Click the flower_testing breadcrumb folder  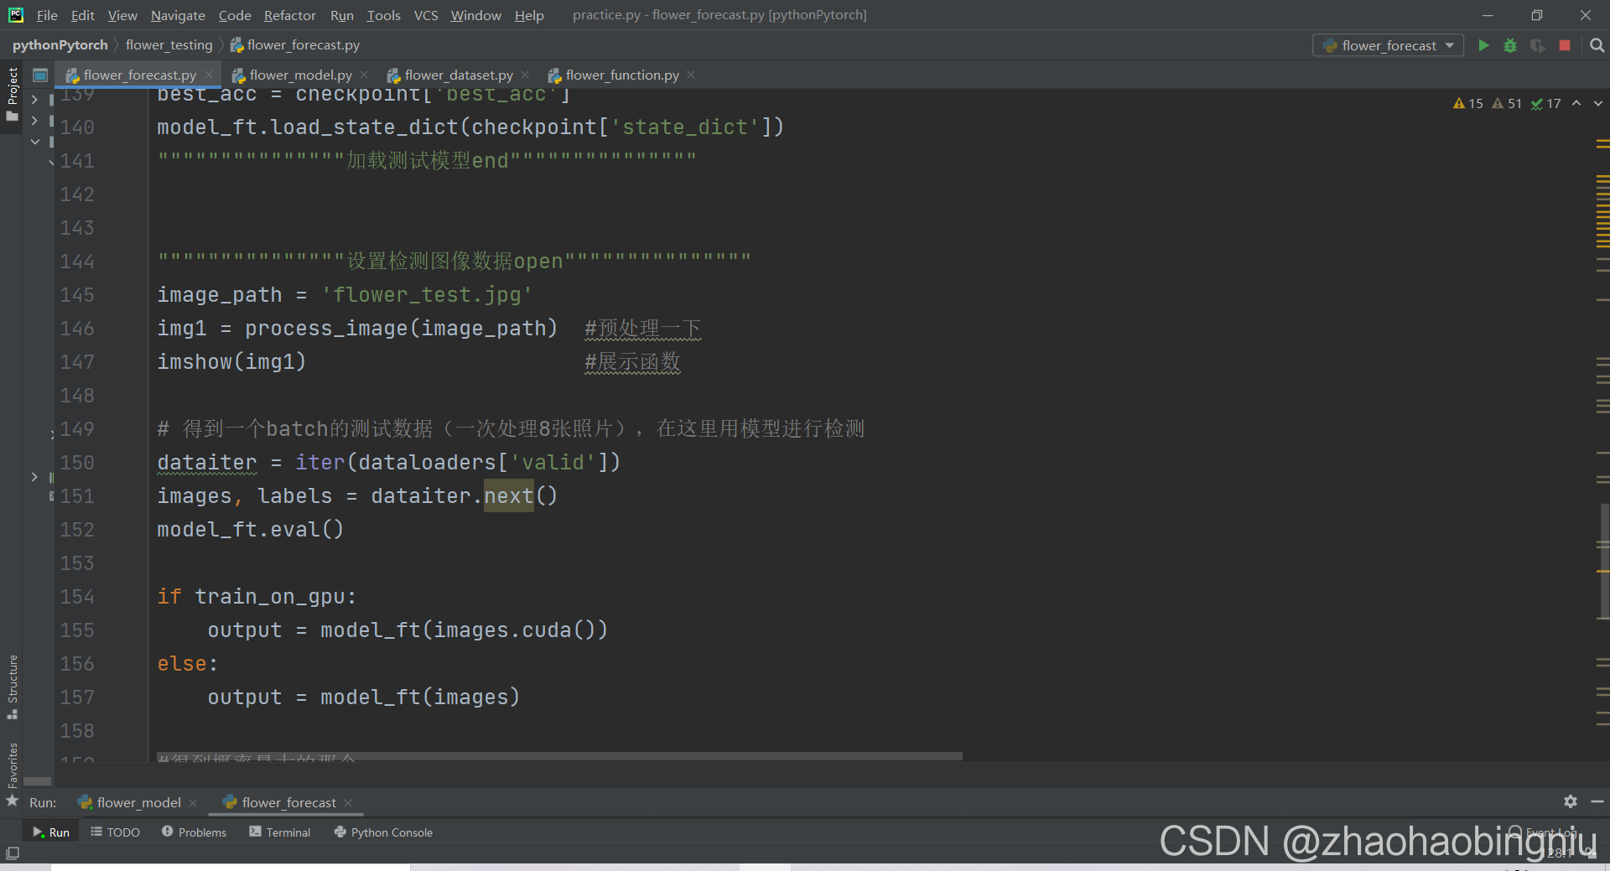click(169, 45)
